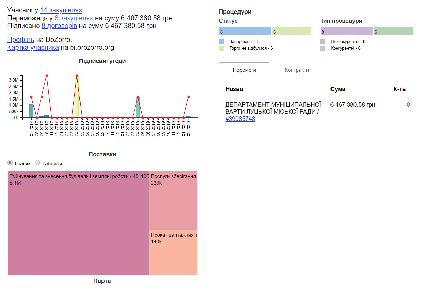Open organization code #39985748 link

240,119
